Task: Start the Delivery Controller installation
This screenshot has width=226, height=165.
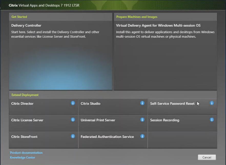Action: click(60, 55)
